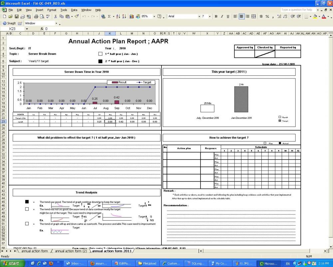Align cell text to the left
Image resolution: width=333 pixels, height=267 pixels.
(235, 16)
